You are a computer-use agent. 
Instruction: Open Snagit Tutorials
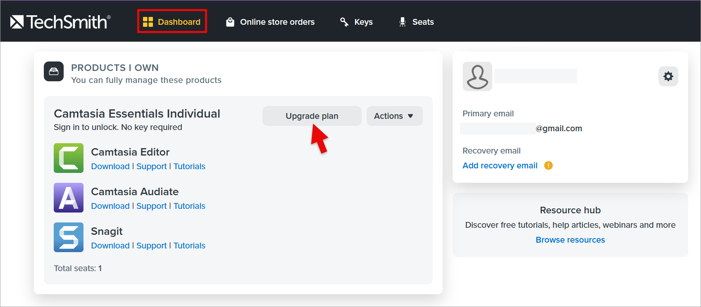[189, 246]
